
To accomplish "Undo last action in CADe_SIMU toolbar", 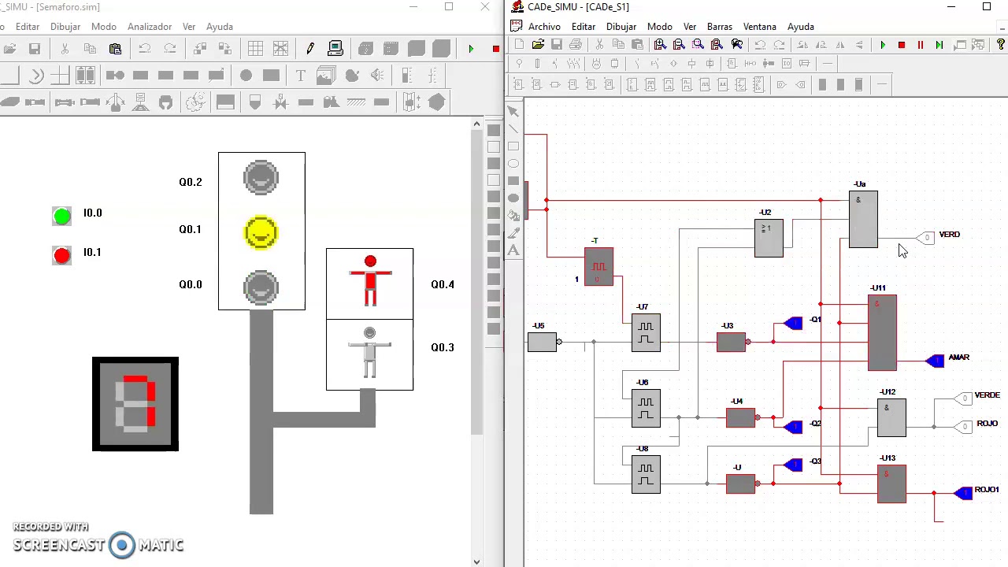I will [760, 45].
